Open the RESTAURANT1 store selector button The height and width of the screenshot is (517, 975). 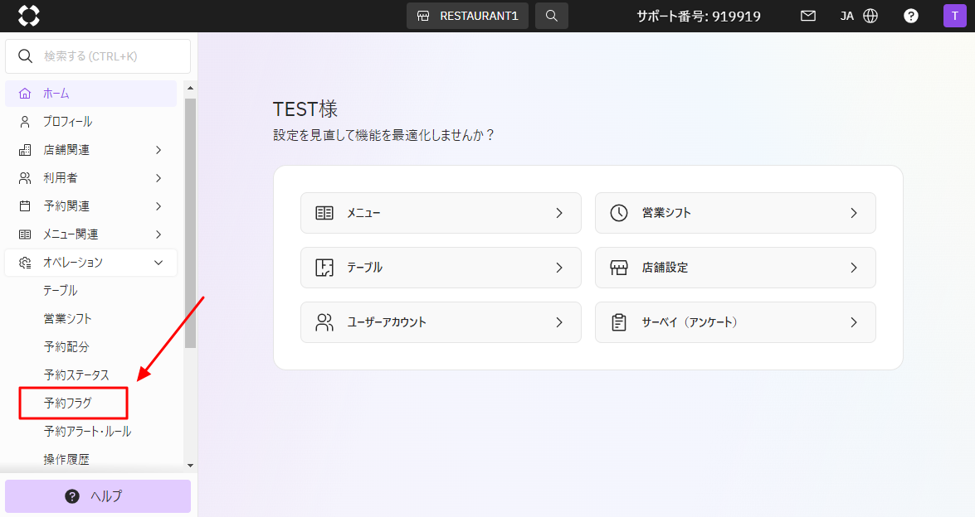467,16
